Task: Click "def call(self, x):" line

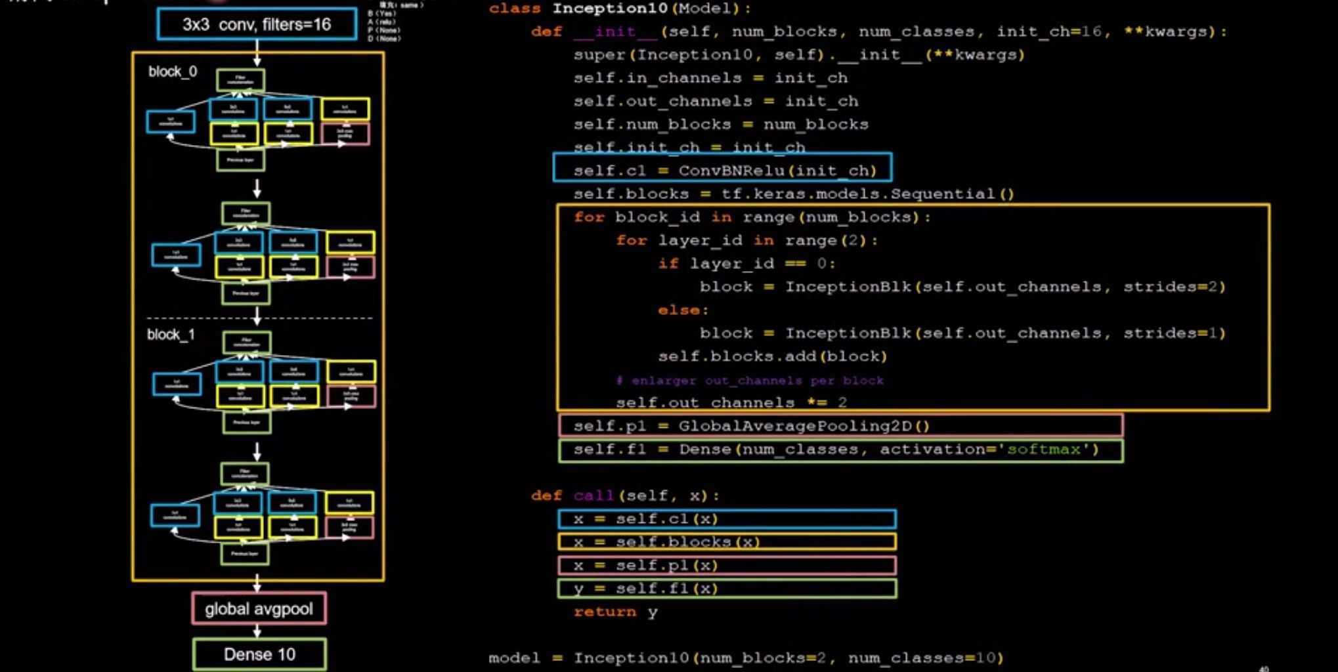Action: [625, 495]
